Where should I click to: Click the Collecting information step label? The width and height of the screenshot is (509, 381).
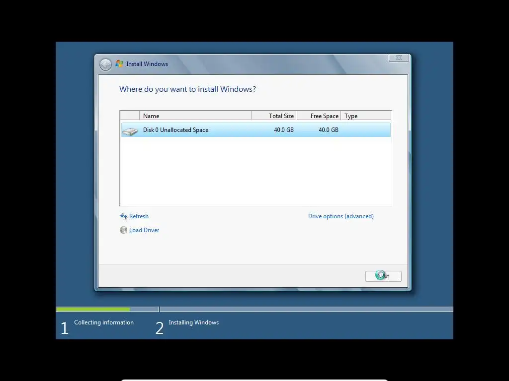tap(104, 322)
